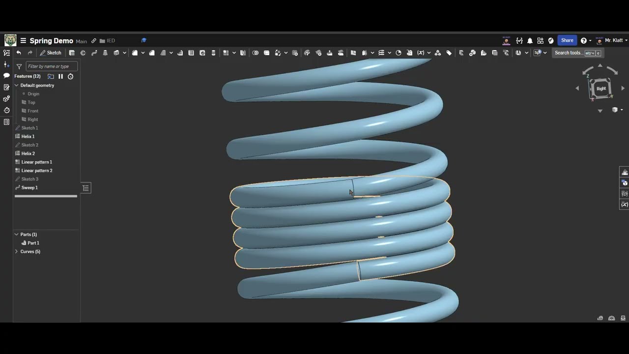Select the Extrude tool icon
Viewport: 629px width, 354px height.
(x=72, y=53)
